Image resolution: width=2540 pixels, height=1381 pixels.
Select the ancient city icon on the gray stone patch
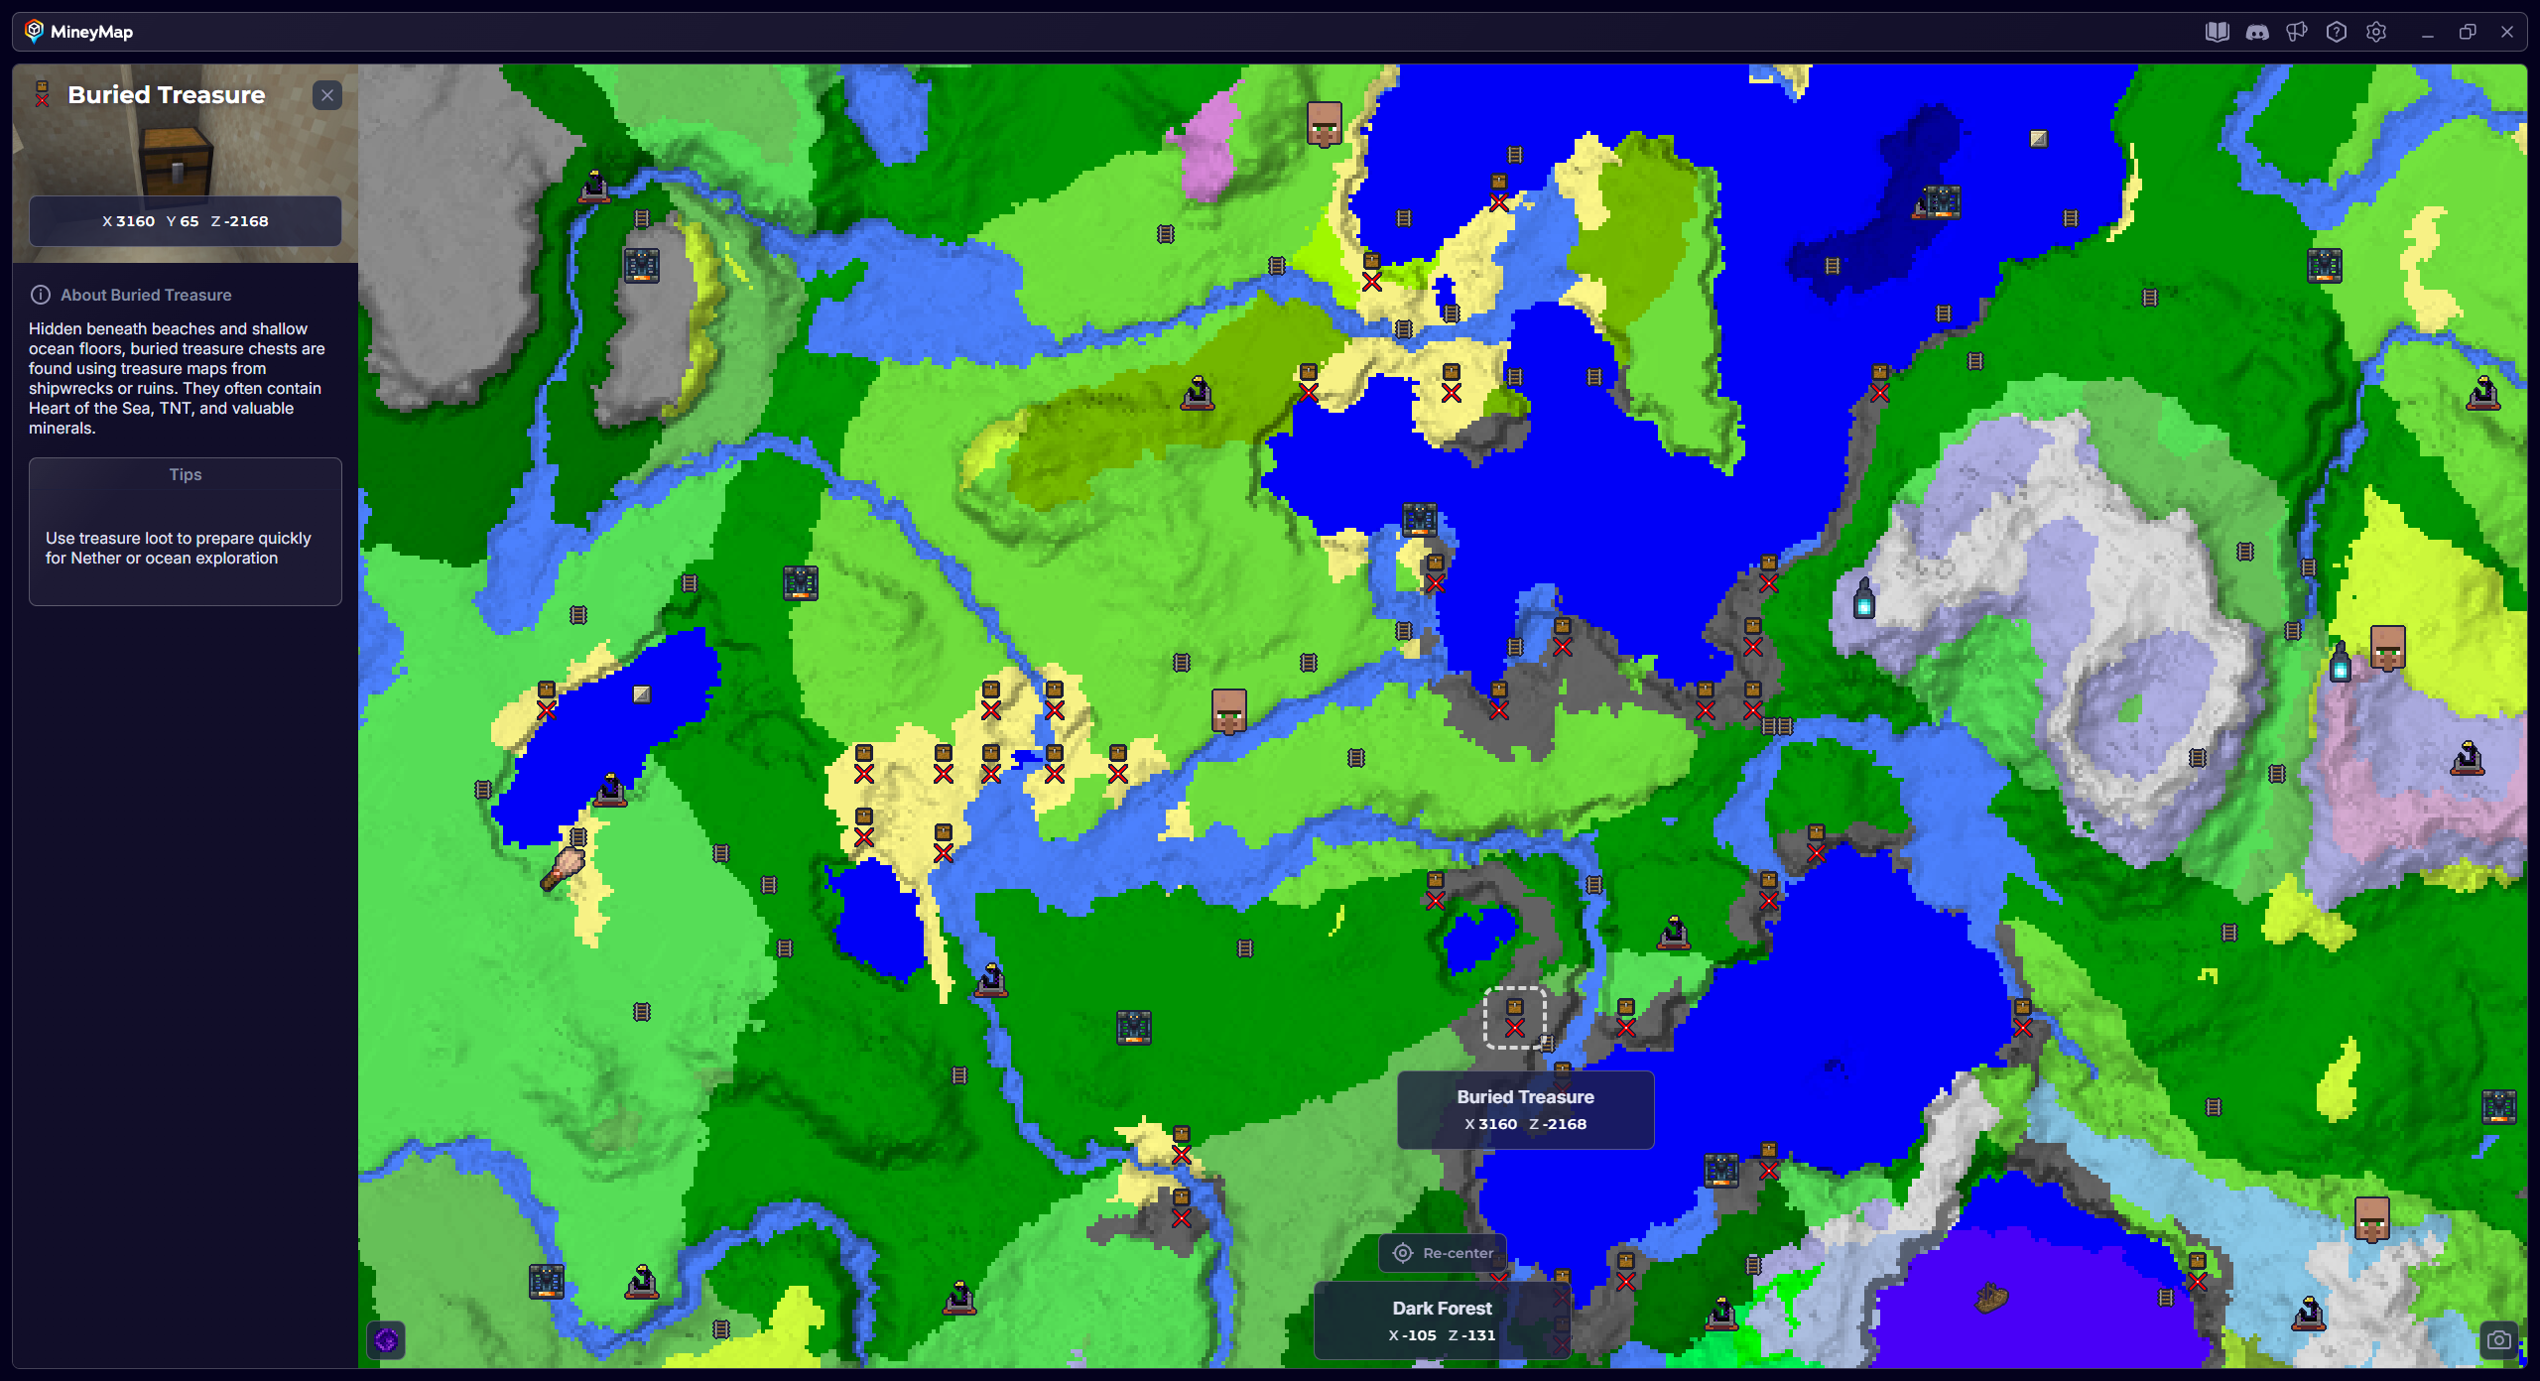click(x=642, y=265)
